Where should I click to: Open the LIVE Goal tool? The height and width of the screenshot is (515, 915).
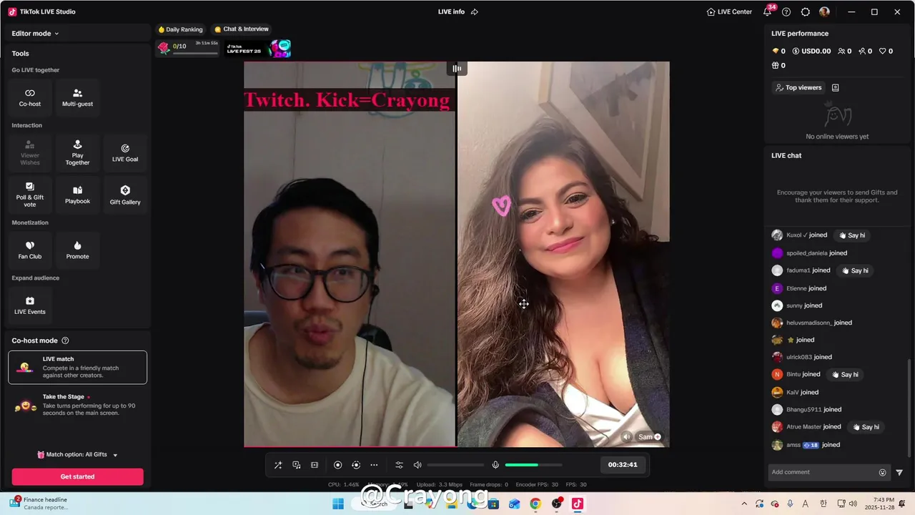[x=125, y=153]
